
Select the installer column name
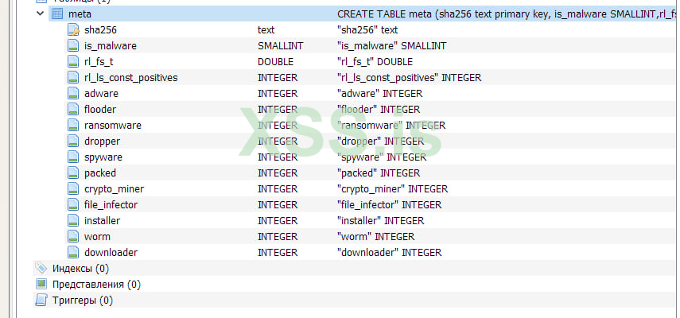pos(102,221)
